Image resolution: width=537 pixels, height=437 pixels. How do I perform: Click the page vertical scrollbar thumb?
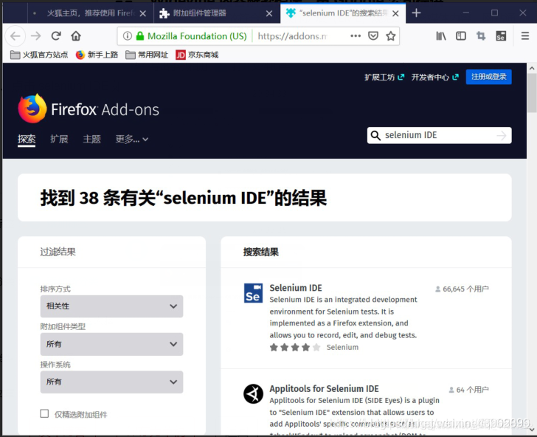coord(532,92)
